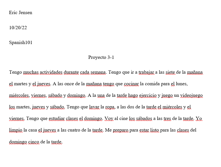Click the word "casa"
Viewport: 221px width, 167px height.
33,130
